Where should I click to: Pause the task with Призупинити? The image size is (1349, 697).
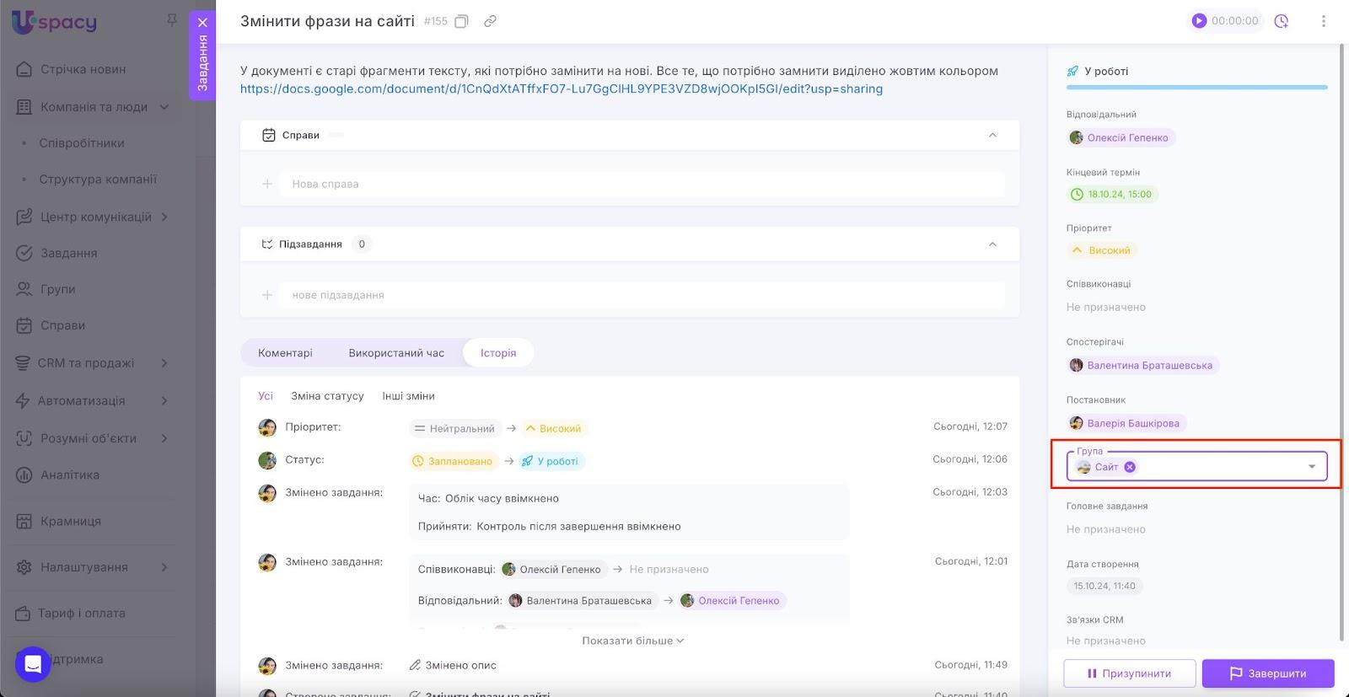[x=1130, y=673]
